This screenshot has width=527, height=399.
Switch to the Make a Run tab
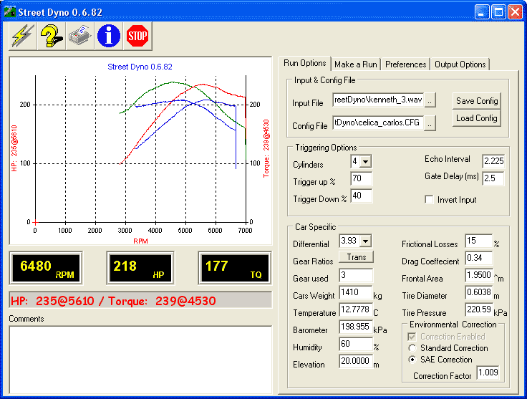(x=356, y=64)
